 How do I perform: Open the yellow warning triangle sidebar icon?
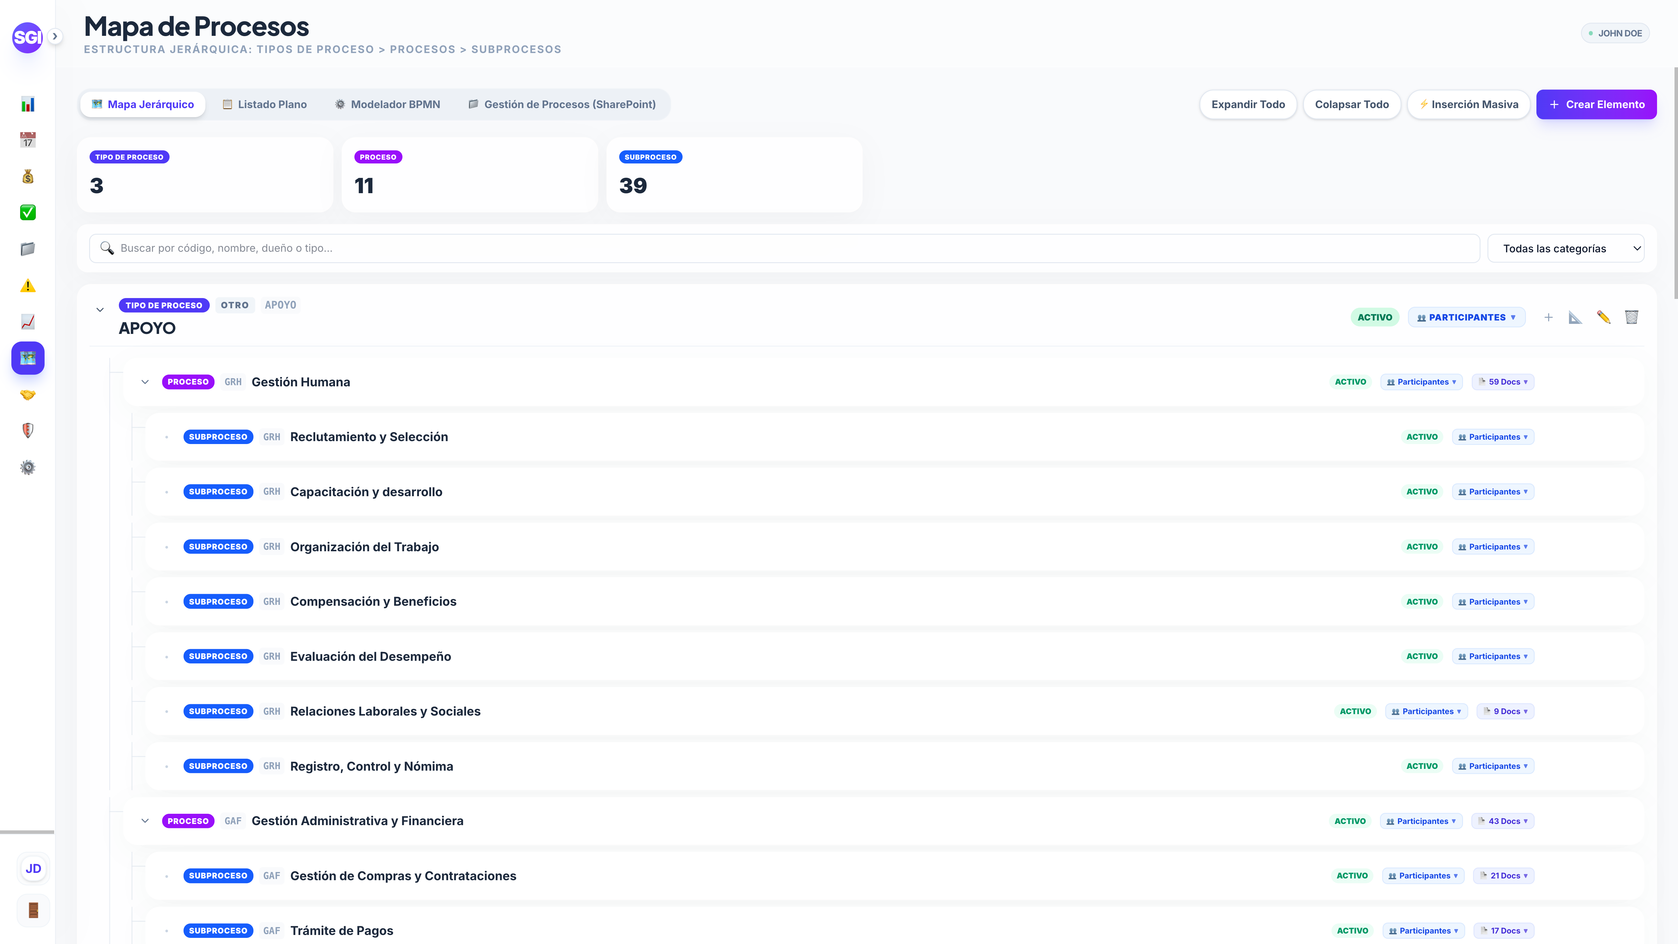coord(27,285)
